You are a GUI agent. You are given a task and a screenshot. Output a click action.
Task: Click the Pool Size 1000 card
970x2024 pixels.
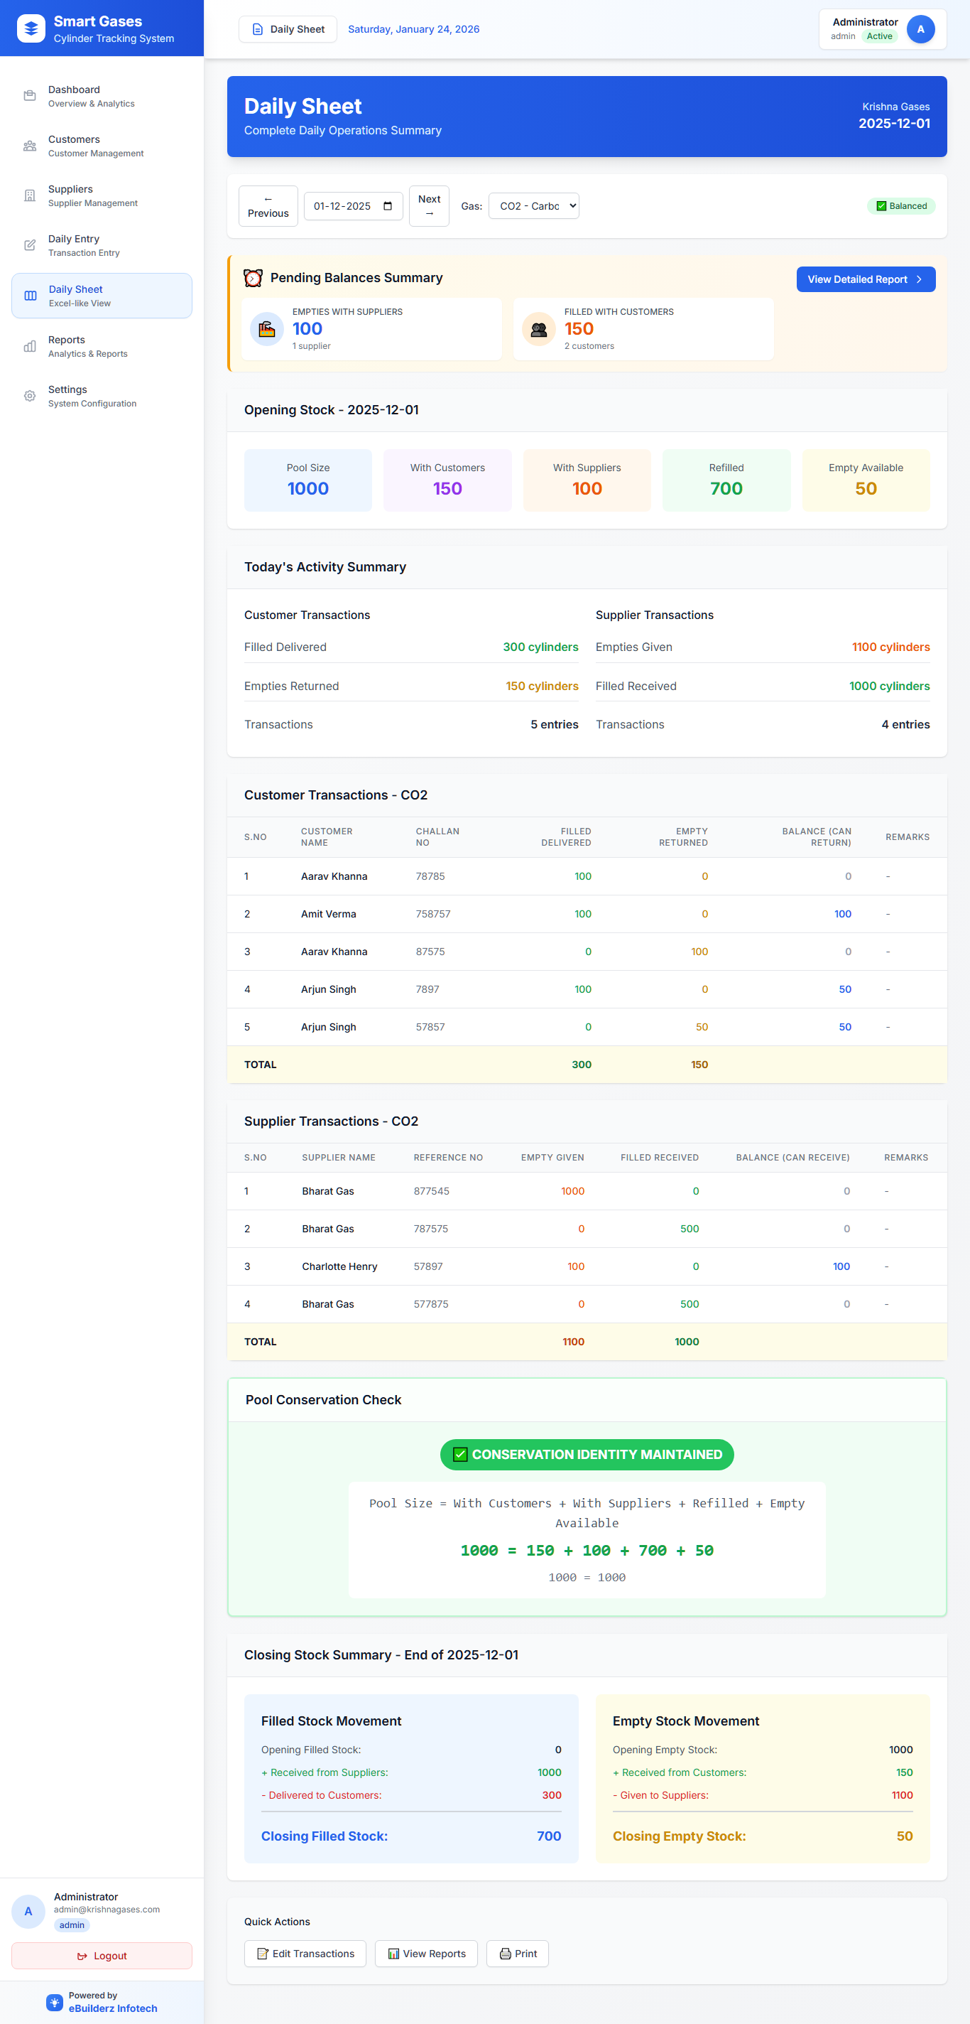(308, 480)
